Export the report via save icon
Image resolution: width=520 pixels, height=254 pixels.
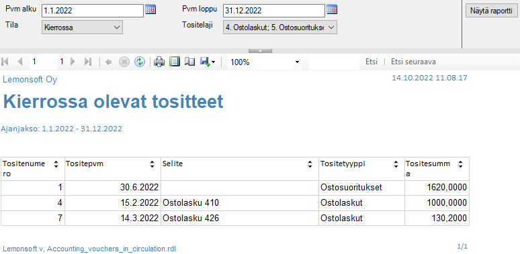click(x=208, y=62)
